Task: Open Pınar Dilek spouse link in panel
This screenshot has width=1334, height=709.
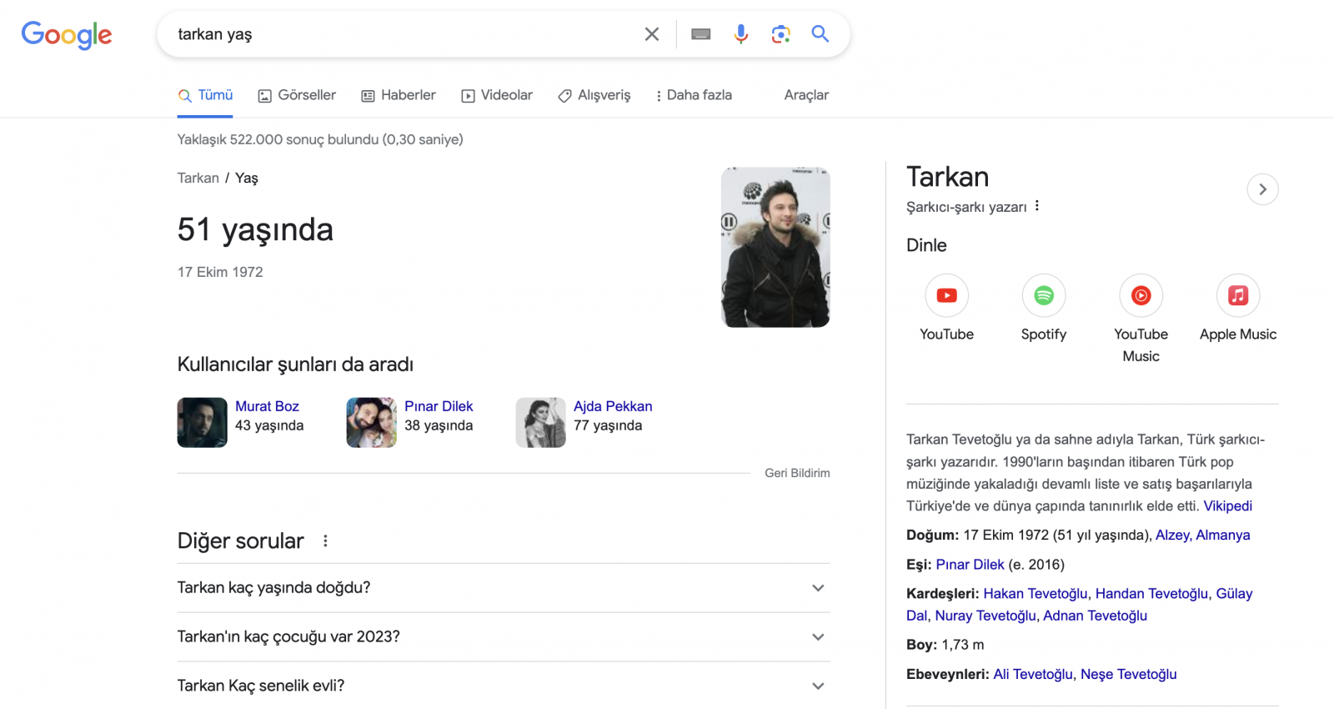Action: click(970, 565)
